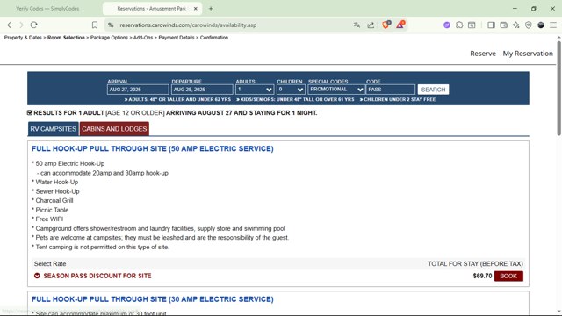Reload the reservations page
Viewport: 562px width, 316px height.
click(33, 25)
